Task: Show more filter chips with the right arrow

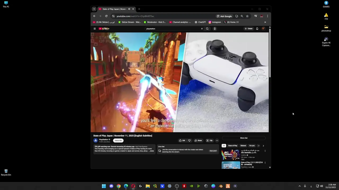Action: coord(263,146)
